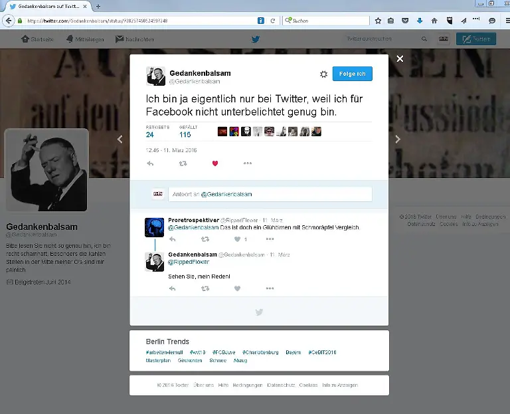Open more options on Proretrospektiver reply
510x414 pixels.
[x=270, y=239]
